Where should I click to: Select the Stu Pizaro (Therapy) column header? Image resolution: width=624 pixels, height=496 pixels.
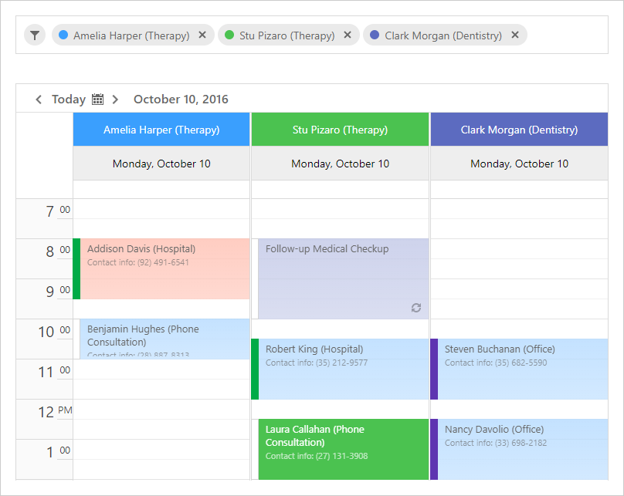point(340,130)
